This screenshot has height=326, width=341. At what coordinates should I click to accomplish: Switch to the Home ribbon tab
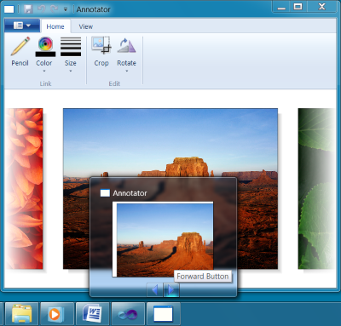click(55, 26)
